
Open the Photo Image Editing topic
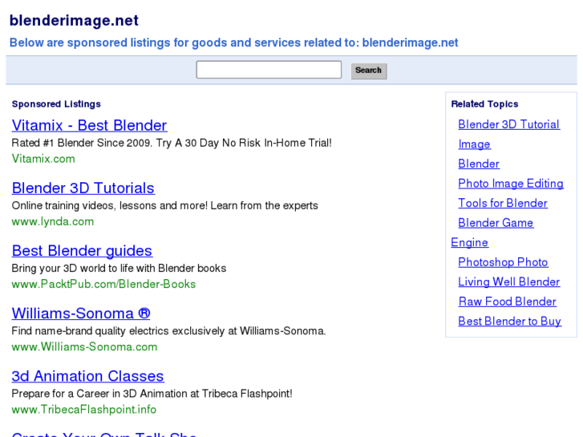[511, 184]
